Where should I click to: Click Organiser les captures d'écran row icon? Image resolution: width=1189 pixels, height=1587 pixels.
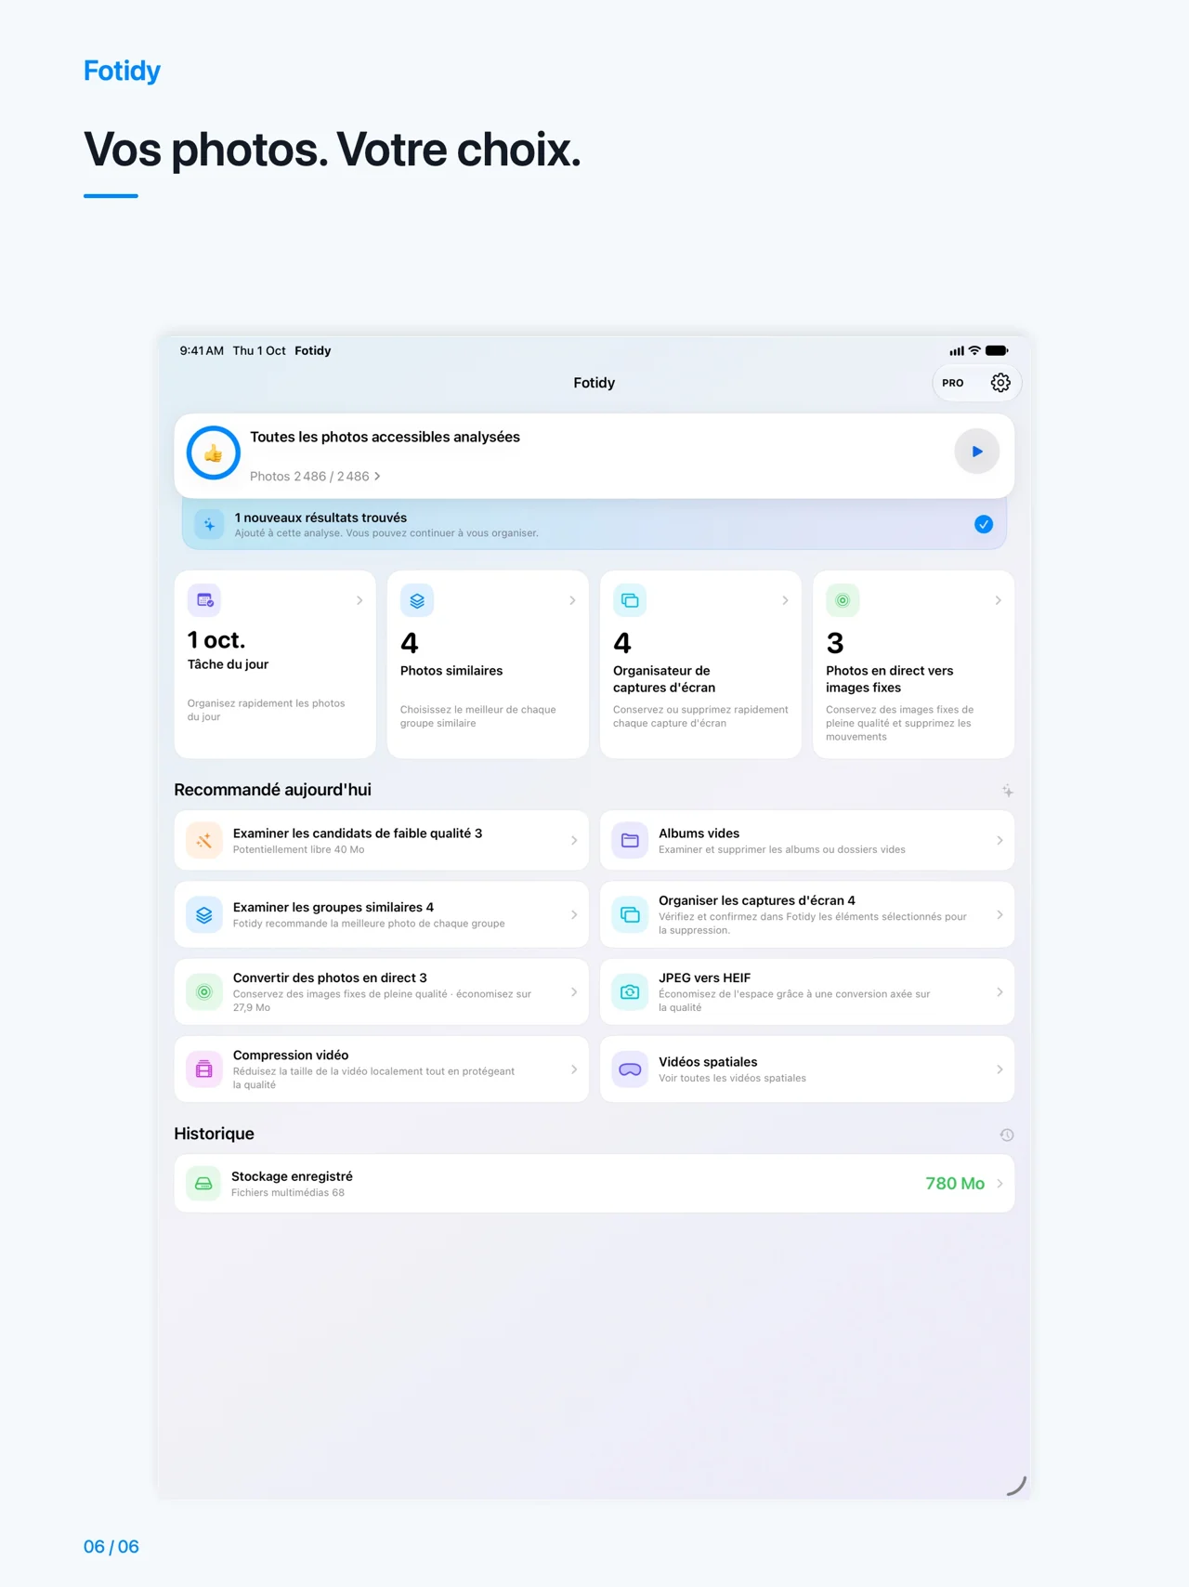pos(630,915)
